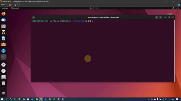Select the Terminal icon in the dock
The height and width of the screenshot is (101, 181).
pyautogui.click(x=3, y=57)
